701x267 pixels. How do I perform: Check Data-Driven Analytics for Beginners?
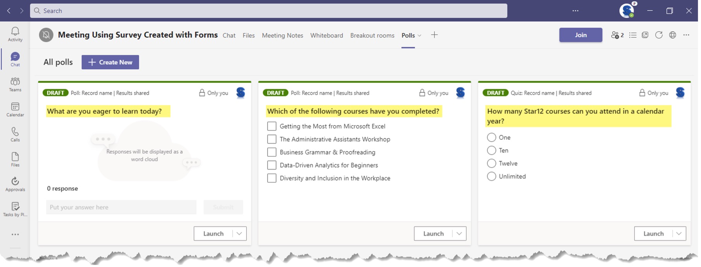pyautogui.click(x=272, y=165)
